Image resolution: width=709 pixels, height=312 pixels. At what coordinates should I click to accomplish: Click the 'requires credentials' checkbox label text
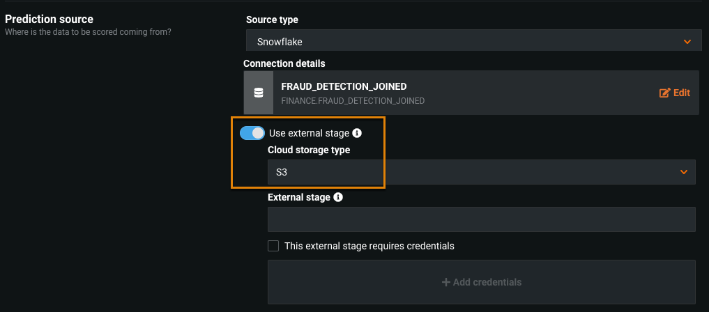point(369,246)
